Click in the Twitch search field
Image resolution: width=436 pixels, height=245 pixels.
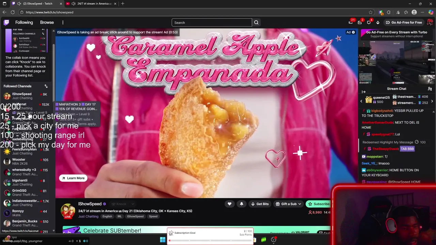[212, 22]
